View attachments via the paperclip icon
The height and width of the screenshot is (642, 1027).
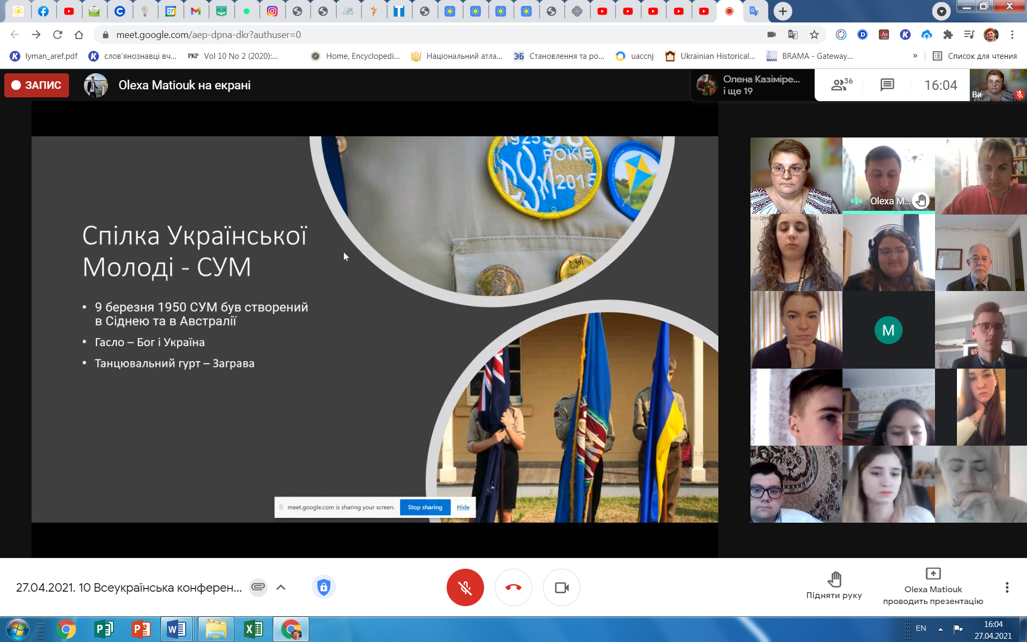258,587
